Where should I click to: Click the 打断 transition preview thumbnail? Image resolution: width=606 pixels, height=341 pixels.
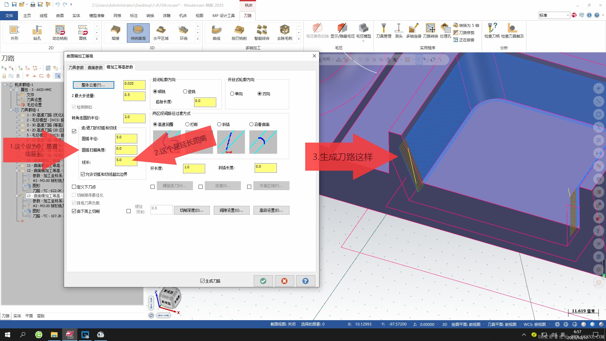(199, 142)
